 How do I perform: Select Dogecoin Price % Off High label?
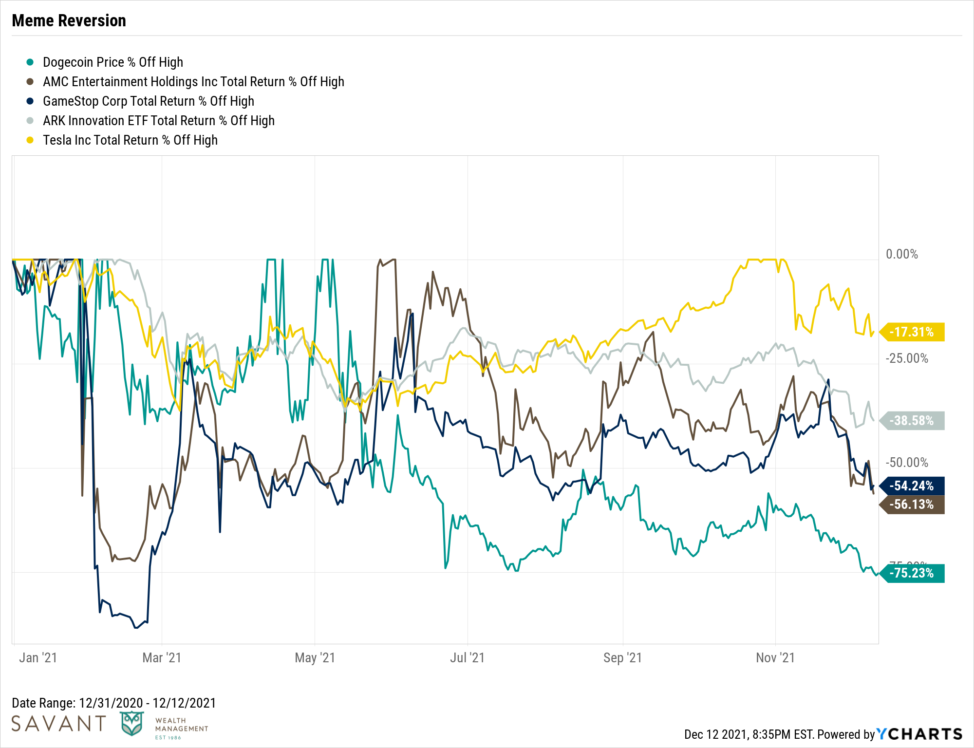click(x=113, y=62)
